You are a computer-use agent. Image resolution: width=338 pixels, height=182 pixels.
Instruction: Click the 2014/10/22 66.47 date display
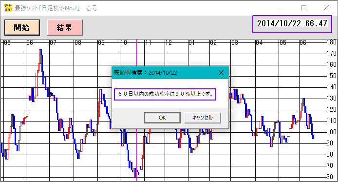pyautogui.click(x=292, y=23)
